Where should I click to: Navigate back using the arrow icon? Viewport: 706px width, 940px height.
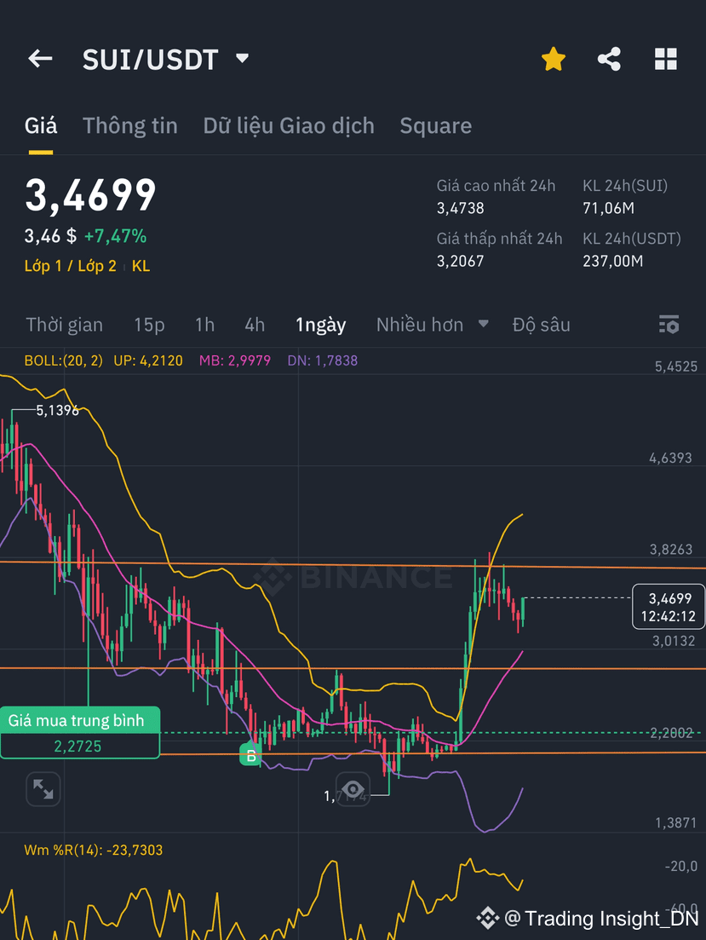pyautogui.click(x=39, y=59)
